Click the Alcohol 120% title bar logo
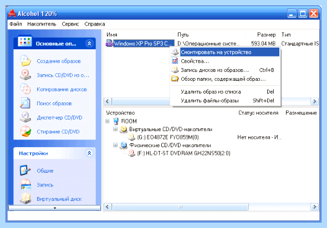The height and width of the screenshot is (228, 327). (12, 13)
